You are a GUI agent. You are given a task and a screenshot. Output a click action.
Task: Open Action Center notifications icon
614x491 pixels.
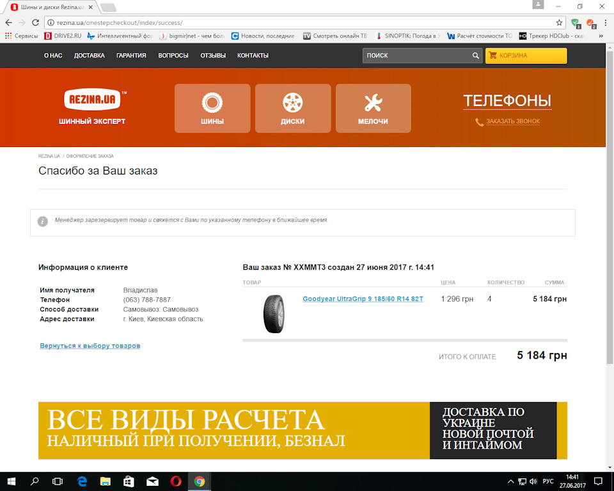point(598,481)
